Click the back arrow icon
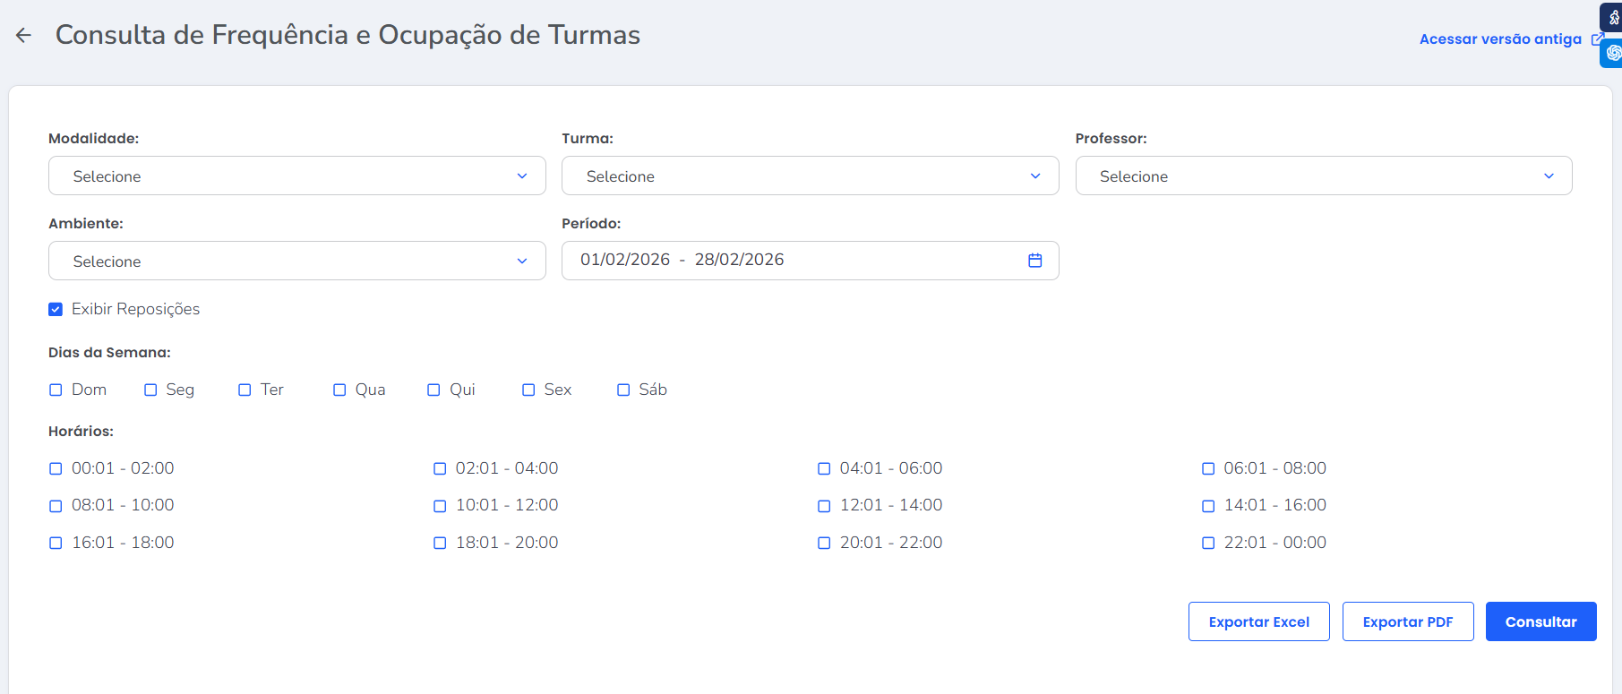 pos(23,35)
